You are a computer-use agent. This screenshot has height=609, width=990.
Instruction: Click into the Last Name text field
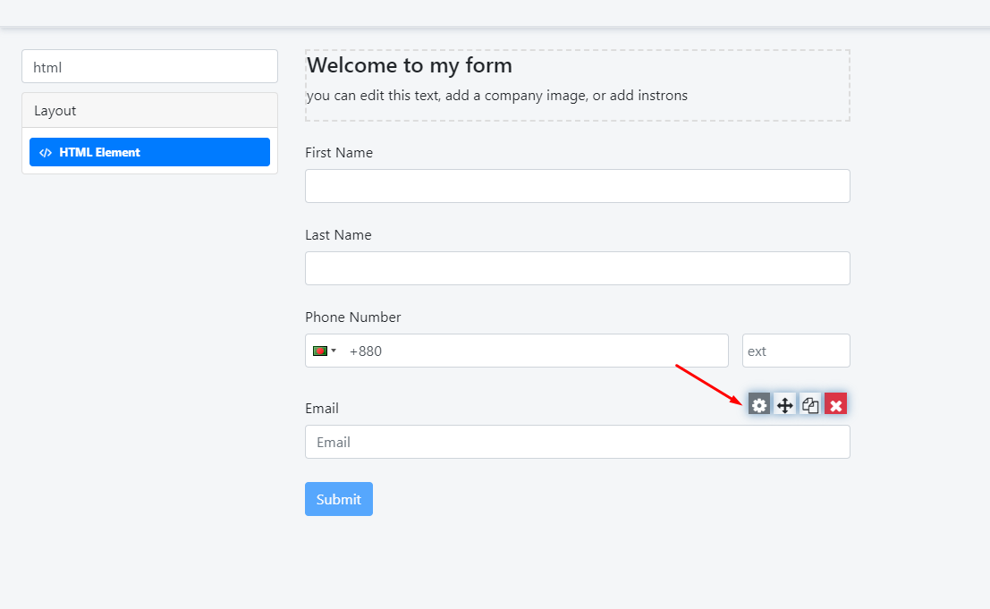point(577,268)
